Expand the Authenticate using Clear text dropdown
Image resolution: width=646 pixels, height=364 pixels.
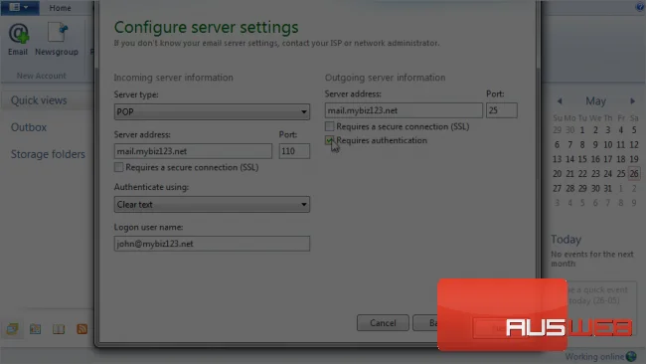[x=212, y=205]
